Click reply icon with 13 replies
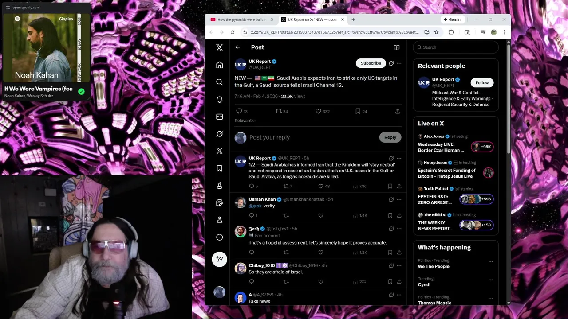 [242, 111]
